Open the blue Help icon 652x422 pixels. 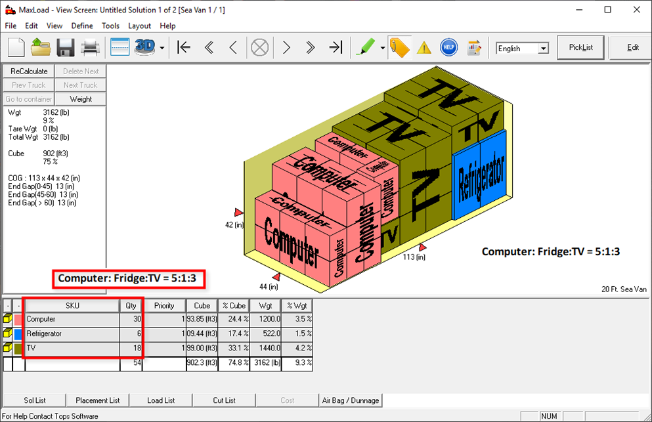click(448, 48)
